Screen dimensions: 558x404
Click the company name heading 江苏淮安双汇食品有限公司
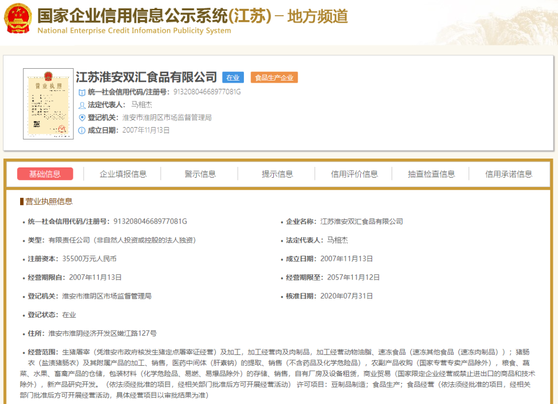click(146, 77)
